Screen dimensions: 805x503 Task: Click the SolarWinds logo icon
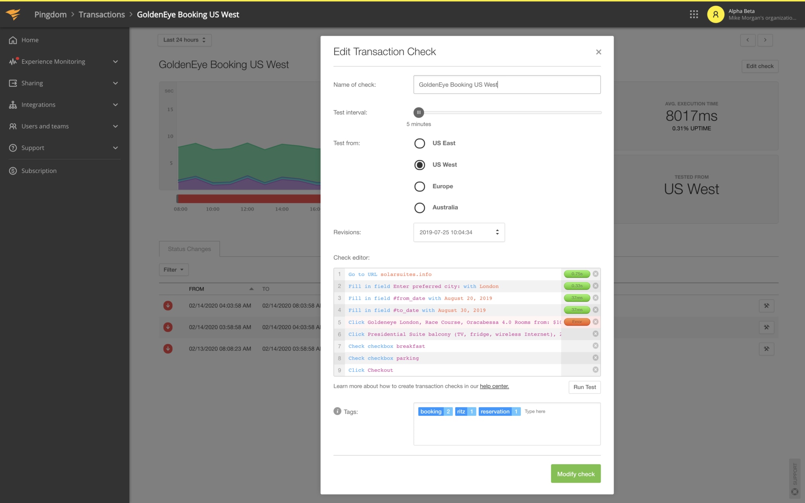click(x=13, y=15)
